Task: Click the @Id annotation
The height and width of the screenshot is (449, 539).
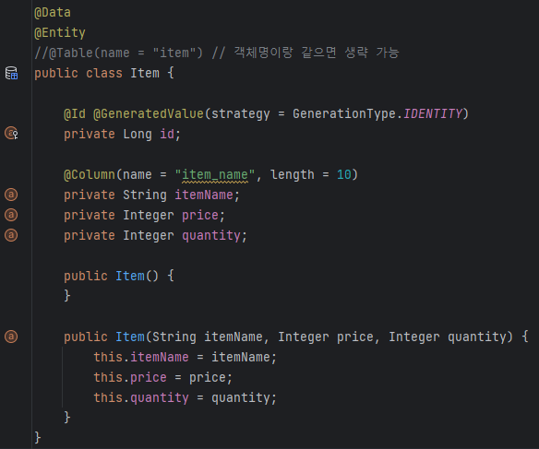Action: point(75,113)
